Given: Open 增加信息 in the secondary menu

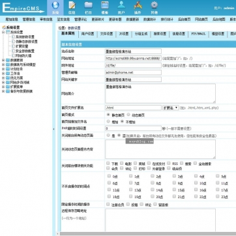Looking at the screenshot, I should pyautogui.click(x=12, y=20).
